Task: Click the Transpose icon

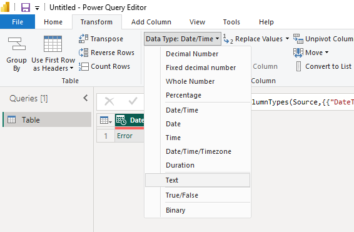Action: pos(83,39)
